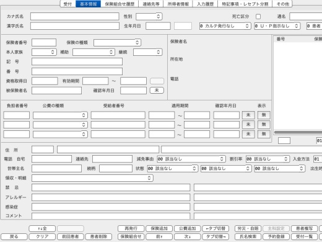Open the first 公費の種類 dropdown

click(60, 115)
